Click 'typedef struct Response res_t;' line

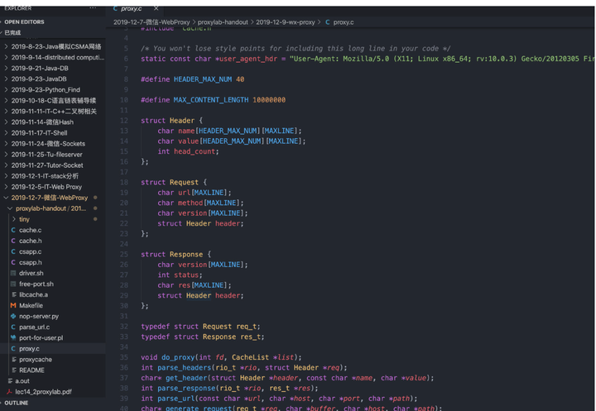203,337
